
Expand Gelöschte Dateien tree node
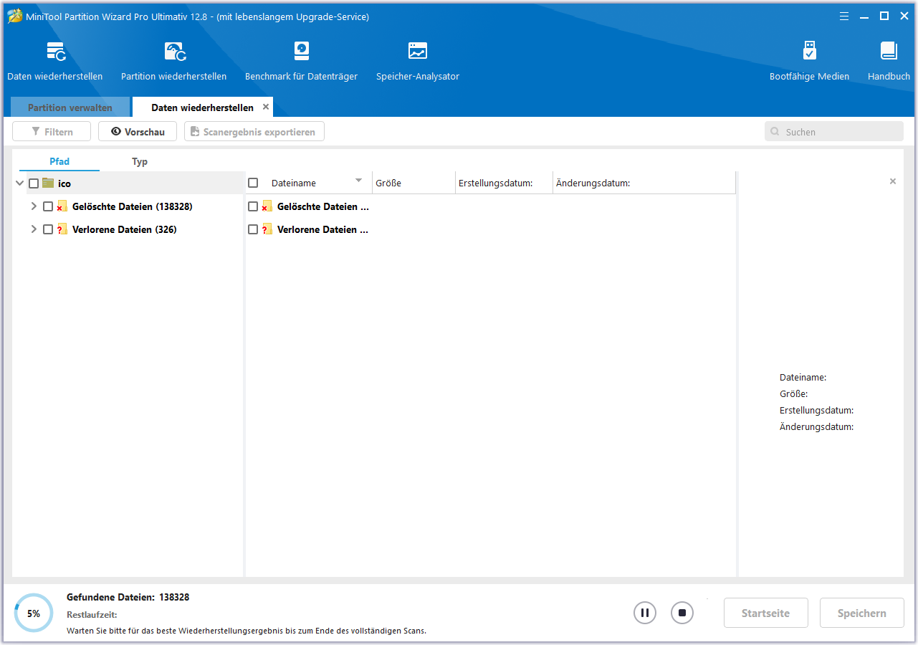tap(34, 206)
